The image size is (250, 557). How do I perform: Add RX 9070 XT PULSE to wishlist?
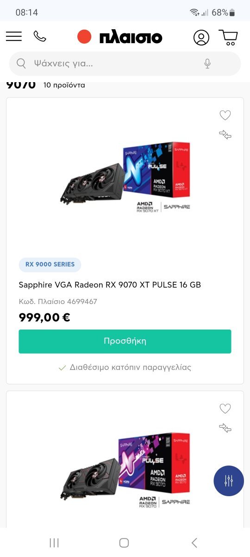[225, 115]
